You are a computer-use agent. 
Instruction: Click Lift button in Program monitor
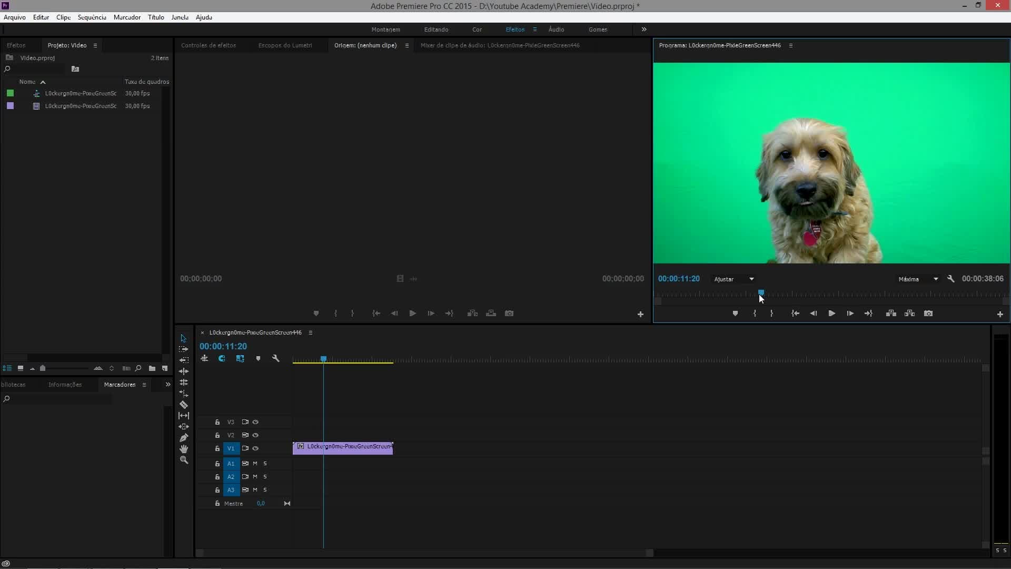[891, 313]
